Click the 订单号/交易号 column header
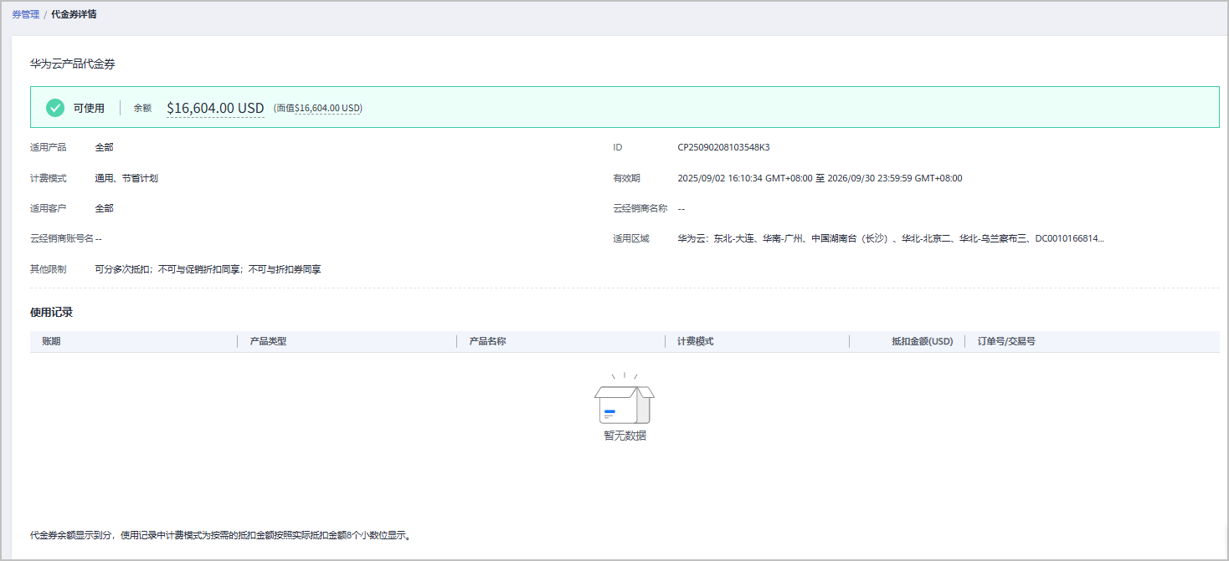Screen dimensions: 1229x561 coord(1006,341)
